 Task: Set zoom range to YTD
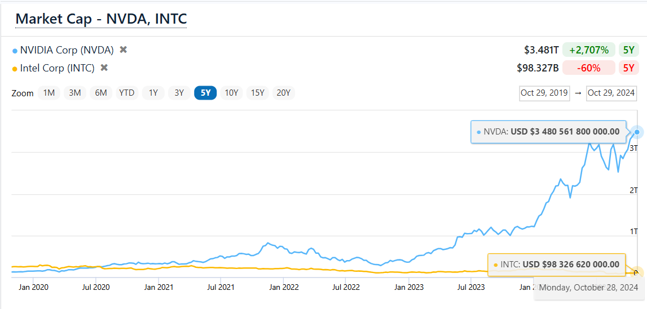click(x=127, y=93)
